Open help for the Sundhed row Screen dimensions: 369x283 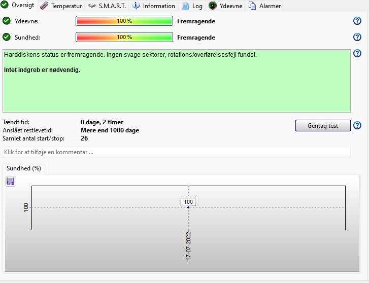tap(357, 37)
